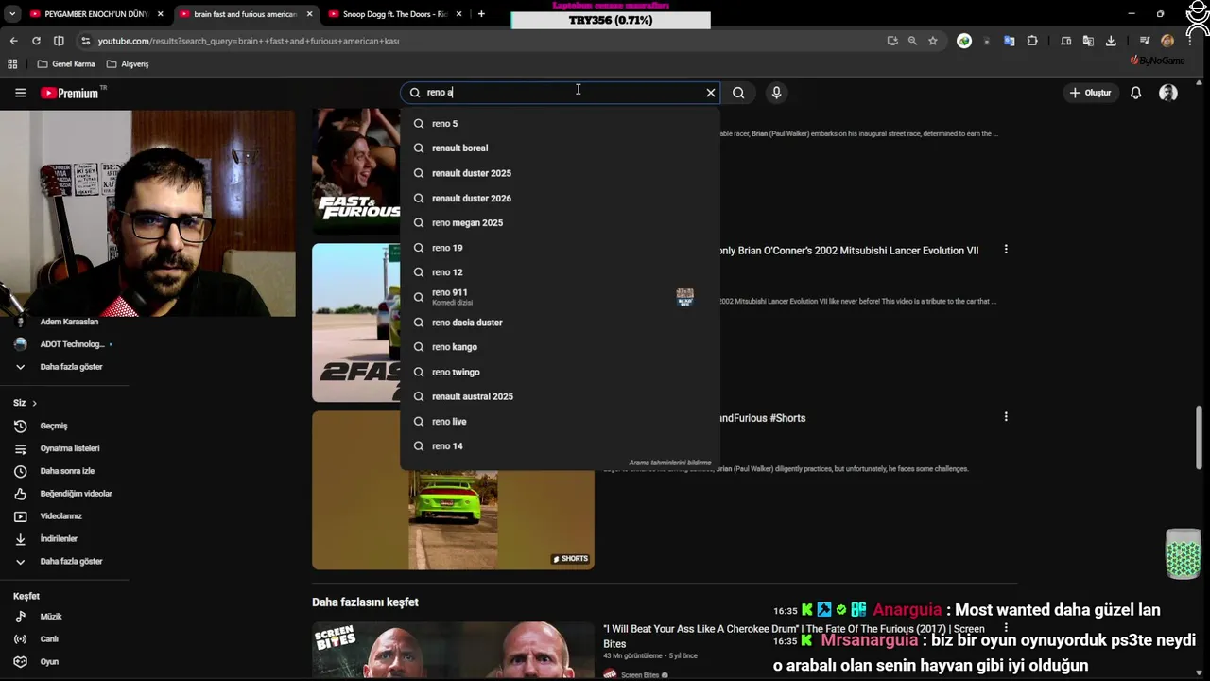Open options menu for Mitsubishi Lancer video
Screen dimensions: 1210x681
click(x=1006, y=250)
